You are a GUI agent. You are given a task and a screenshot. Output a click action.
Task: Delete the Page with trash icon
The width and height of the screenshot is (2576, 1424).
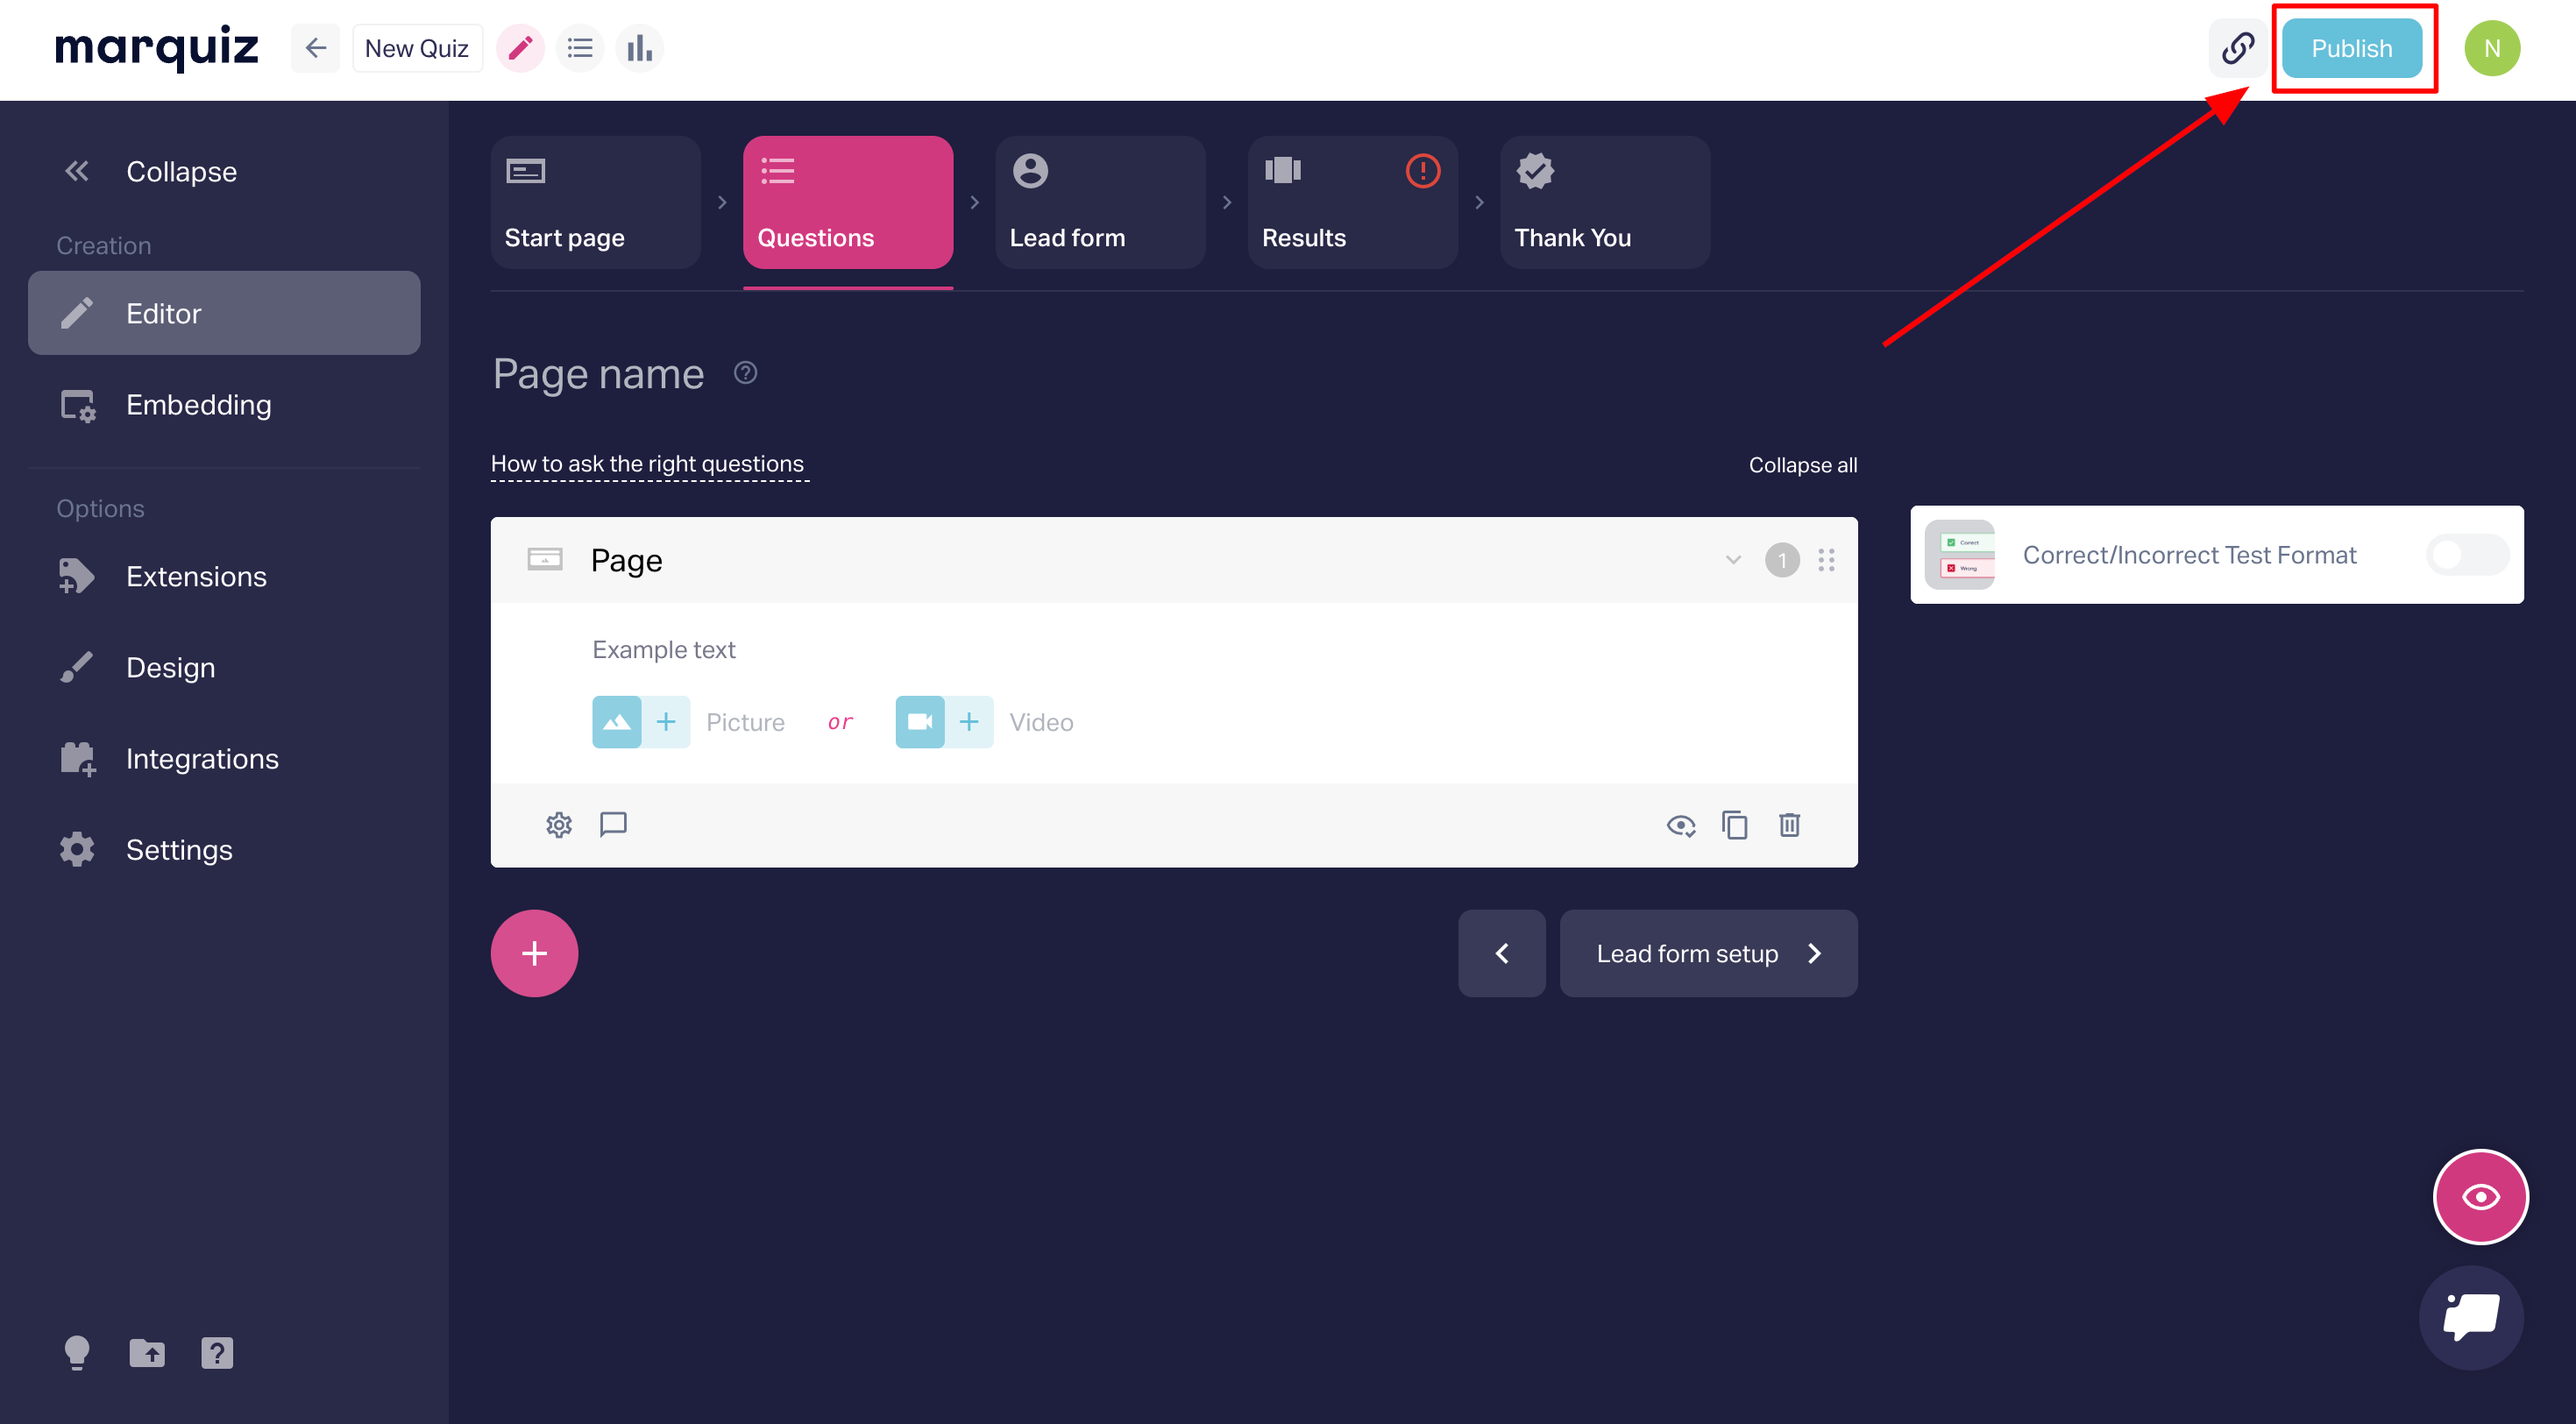1789,825
